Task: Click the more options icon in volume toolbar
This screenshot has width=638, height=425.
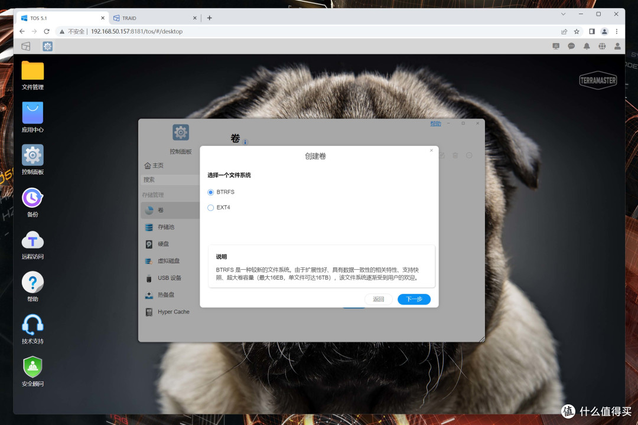Action: 469,155
